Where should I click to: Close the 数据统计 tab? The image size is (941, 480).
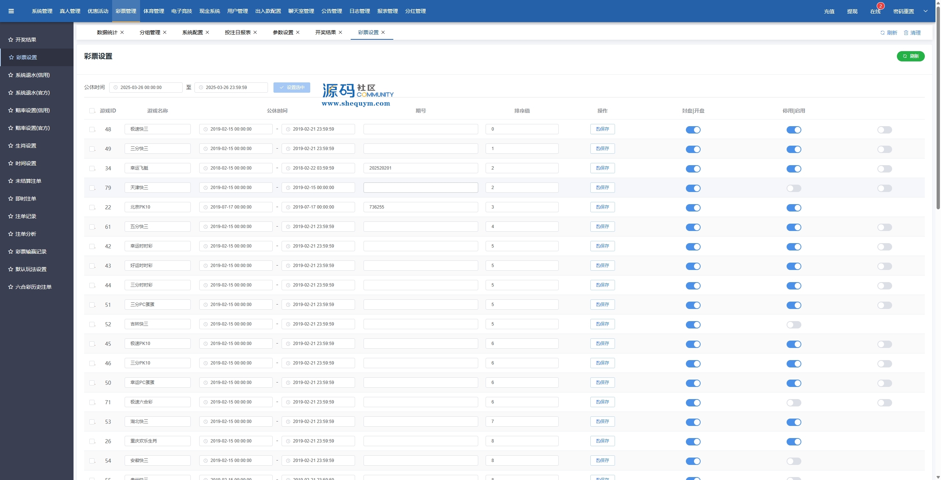coord(122,32)
